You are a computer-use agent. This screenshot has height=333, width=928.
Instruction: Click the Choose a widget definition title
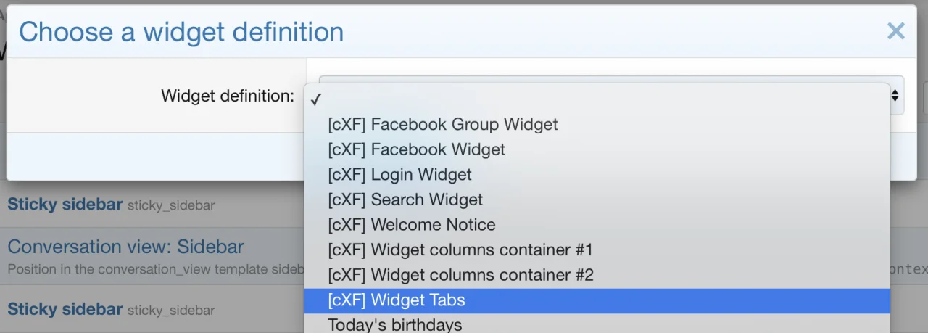point(181,32)
